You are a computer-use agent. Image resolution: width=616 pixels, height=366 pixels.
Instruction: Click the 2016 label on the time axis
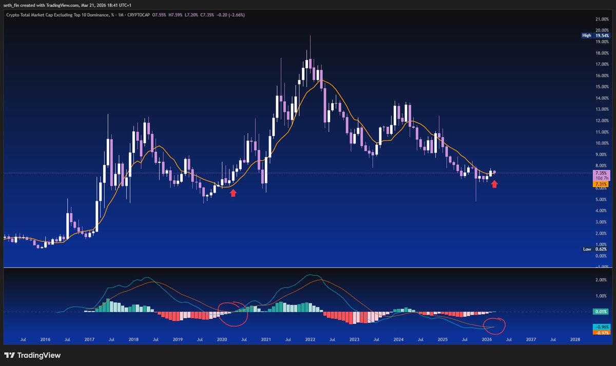(x=45, y=340)
